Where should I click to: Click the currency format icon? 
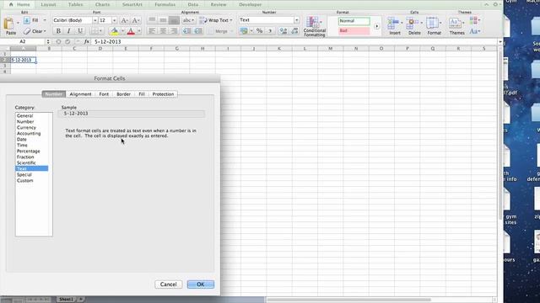click(244, 31)
